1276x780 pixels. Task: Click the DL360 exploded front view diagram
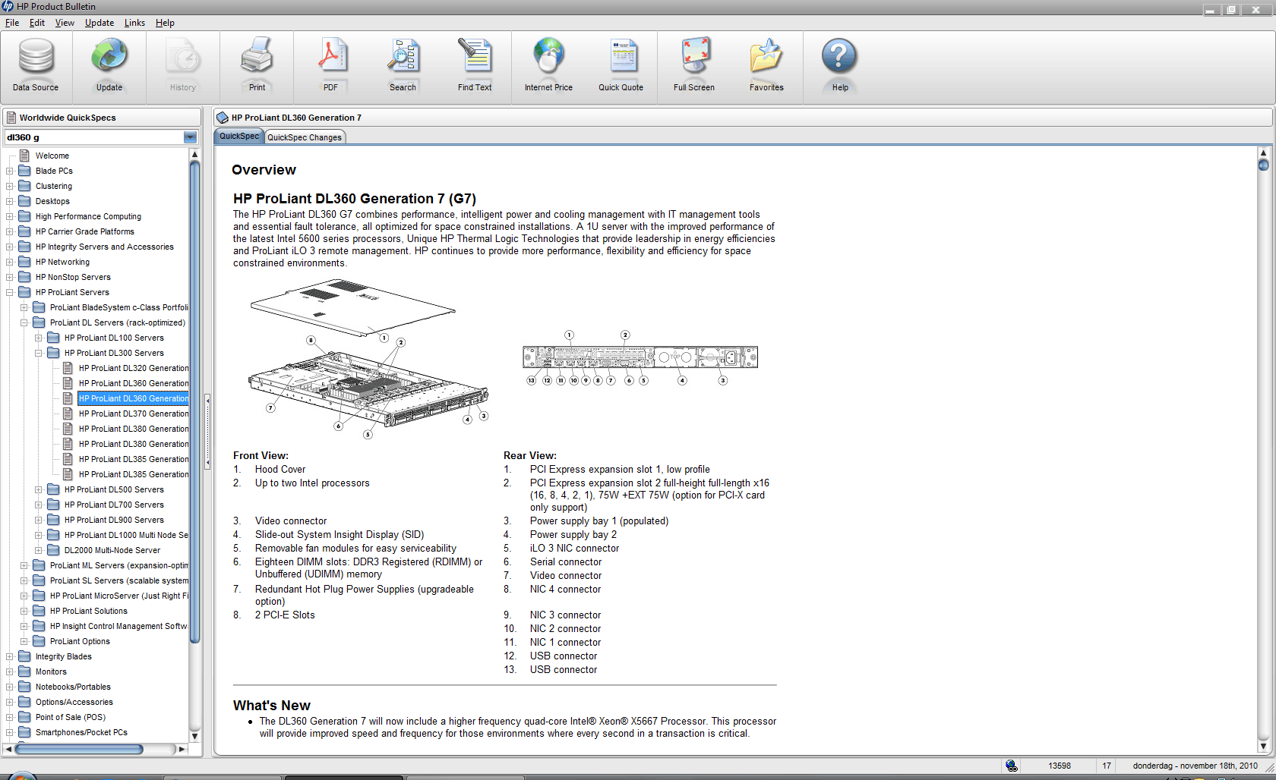click(x=368, y=358)
